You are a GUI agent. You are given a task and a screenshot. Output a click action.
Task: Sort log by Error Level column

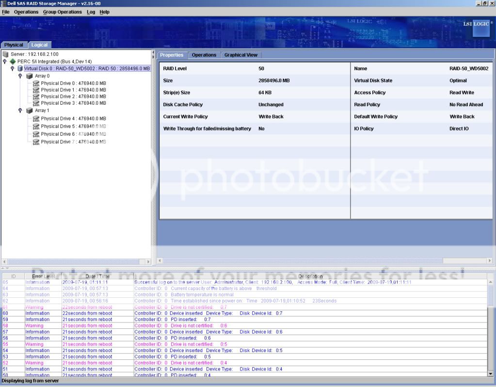(x=43, y=276)
